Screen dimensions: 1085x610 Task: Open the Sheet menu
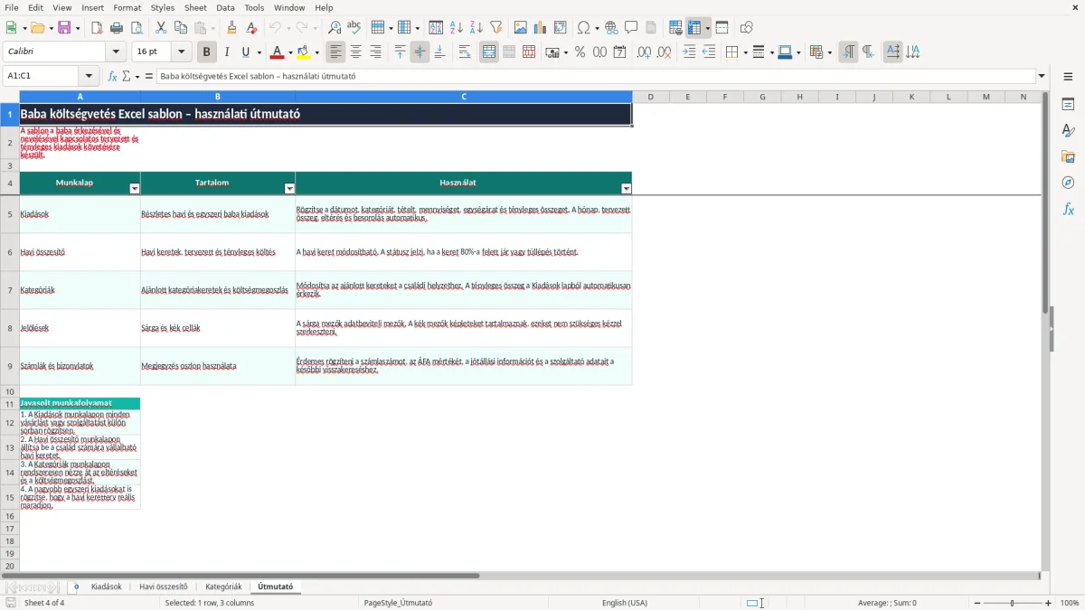[195, 7]
